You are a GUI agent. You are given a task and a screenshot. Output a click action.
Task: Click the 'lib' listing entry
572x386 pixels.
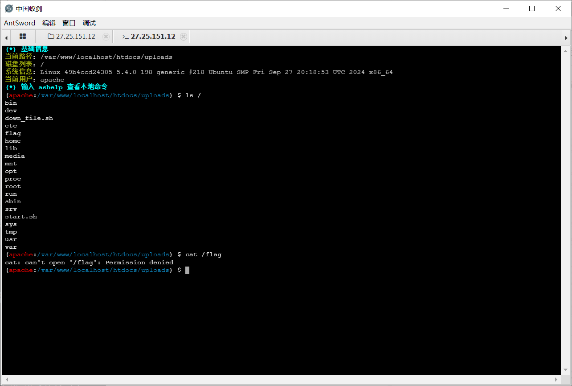pyautogui.click(x=11, y=148)
